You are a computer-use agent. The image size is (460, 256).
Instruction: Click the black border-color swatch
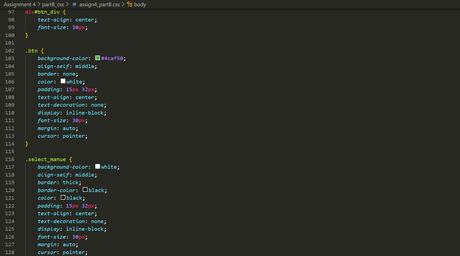(85, 189)
